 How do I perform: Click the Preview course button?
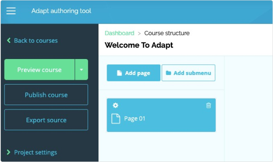pyautogui.click(x=39, y=70)
